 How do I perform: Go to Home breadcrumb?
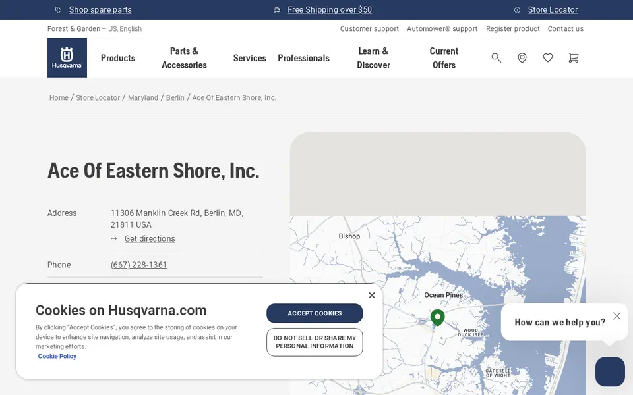pos(59,97)
